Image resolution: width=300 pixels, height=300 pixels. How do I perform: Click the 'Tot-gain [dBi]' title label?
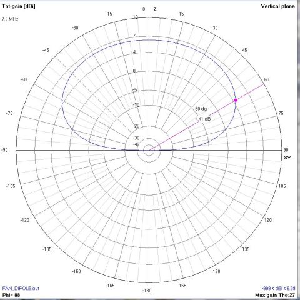tap(19, 6)
